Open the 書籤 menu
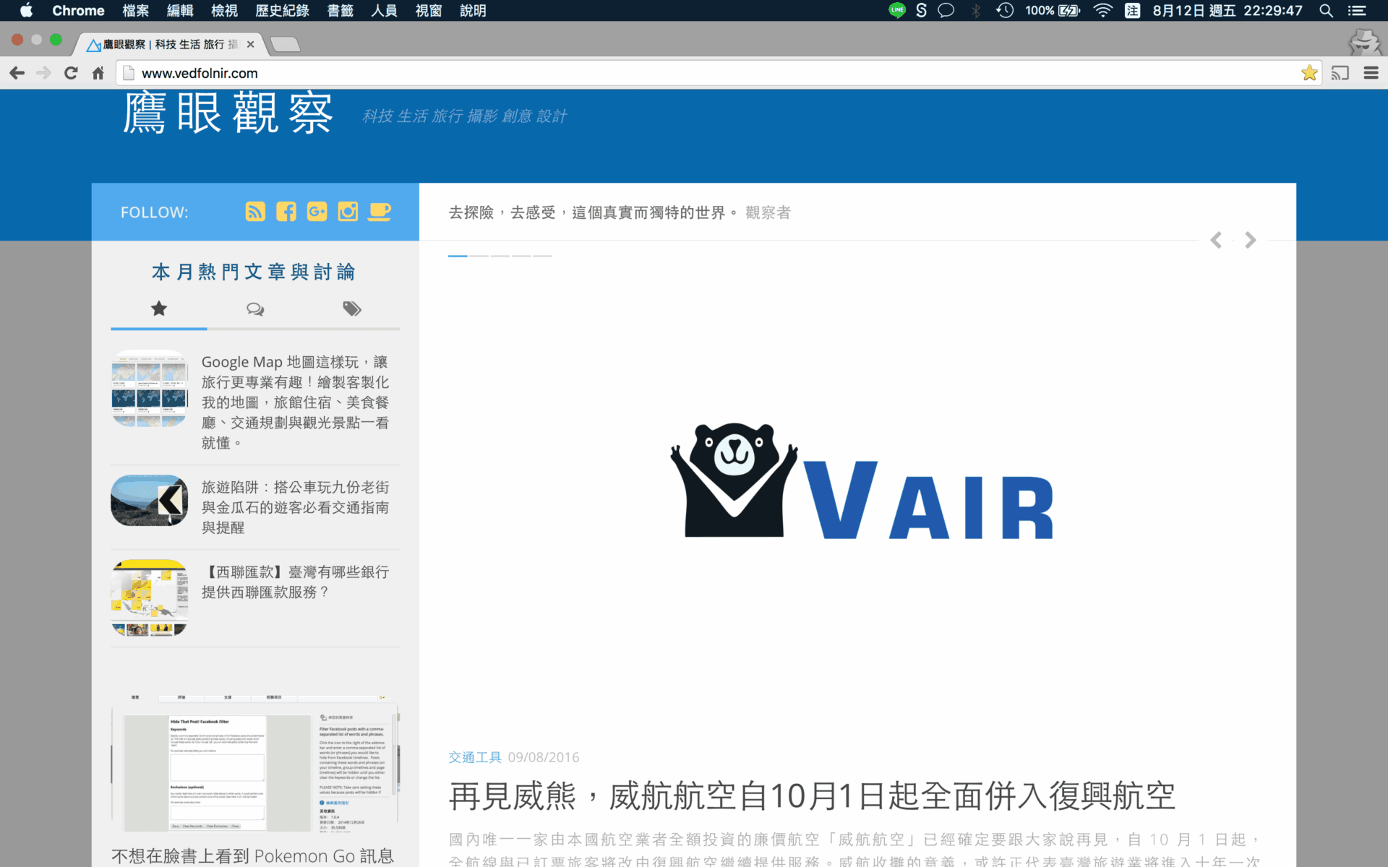1388x867 pixels. tap(340, 11)
